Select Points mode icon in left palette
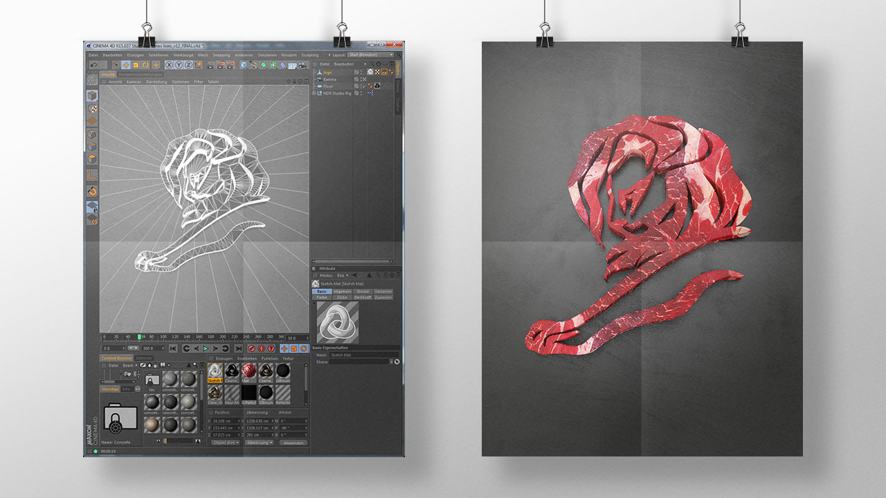 pyautogui.click(x=92, y=133)
